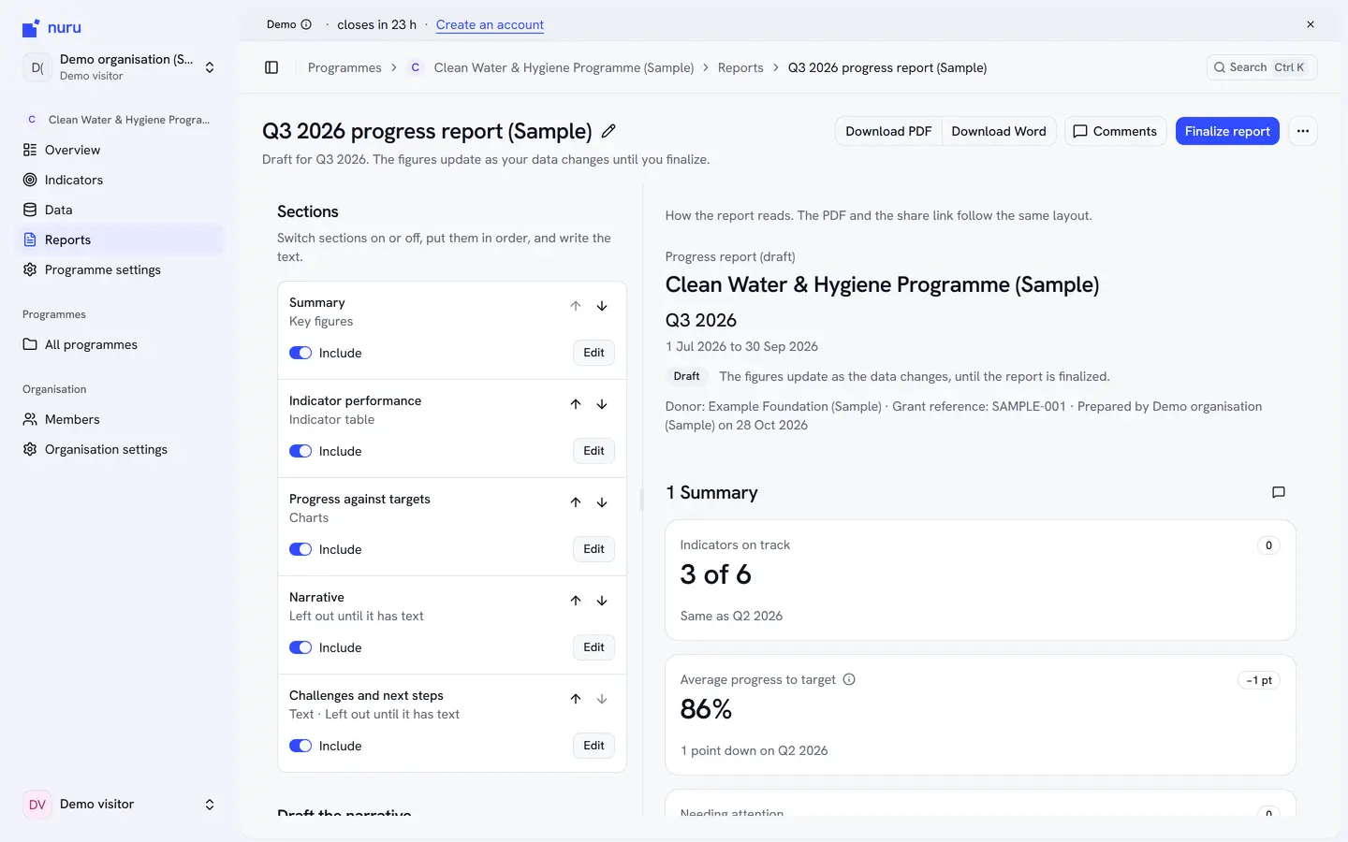
Task: Move Narrative section down
Action: (602, 601)
